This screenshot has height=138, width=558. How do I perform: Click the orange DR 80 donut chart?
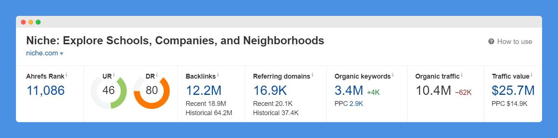coord(152,91)
